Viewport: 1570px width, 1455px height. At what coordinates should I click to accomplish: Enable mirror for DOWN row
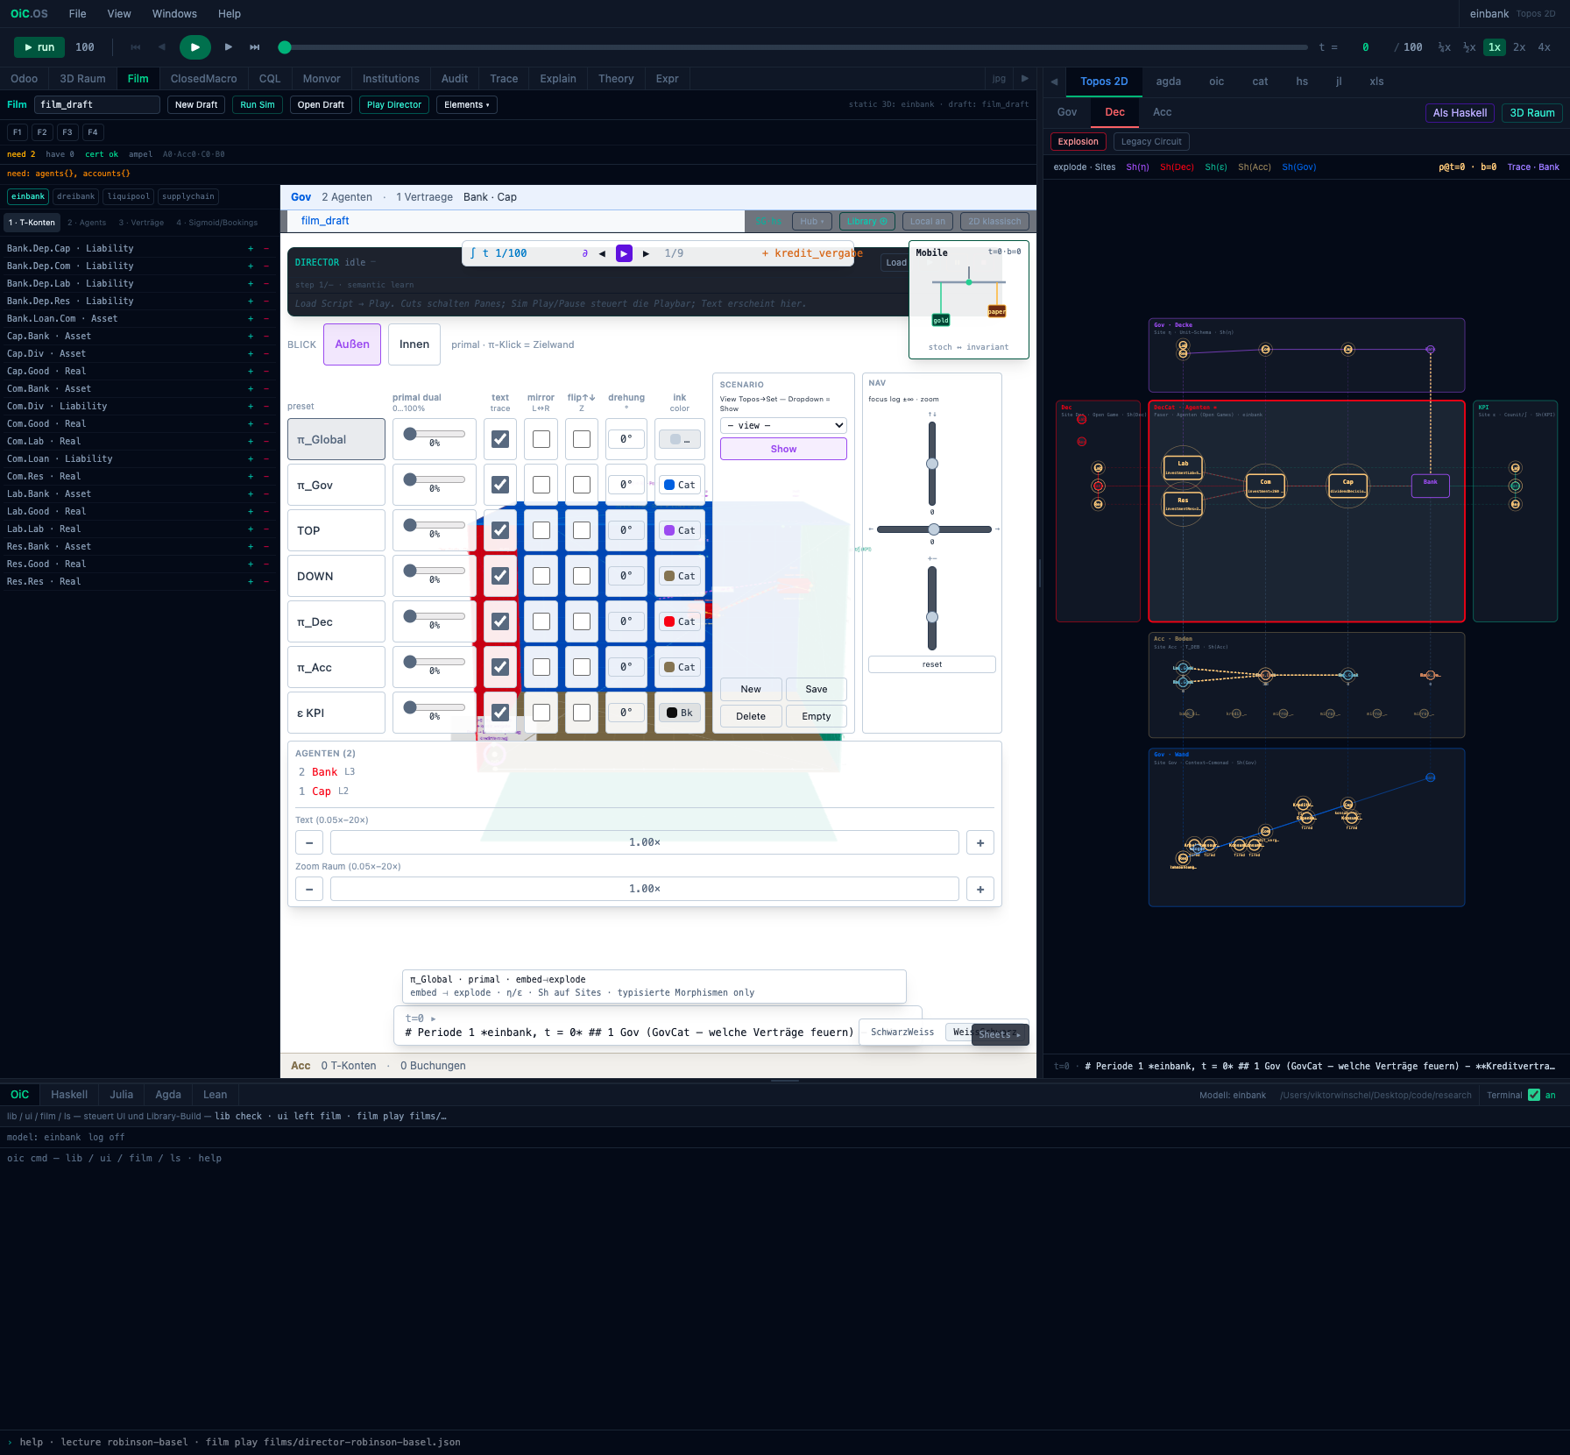[x=541, y=576]
